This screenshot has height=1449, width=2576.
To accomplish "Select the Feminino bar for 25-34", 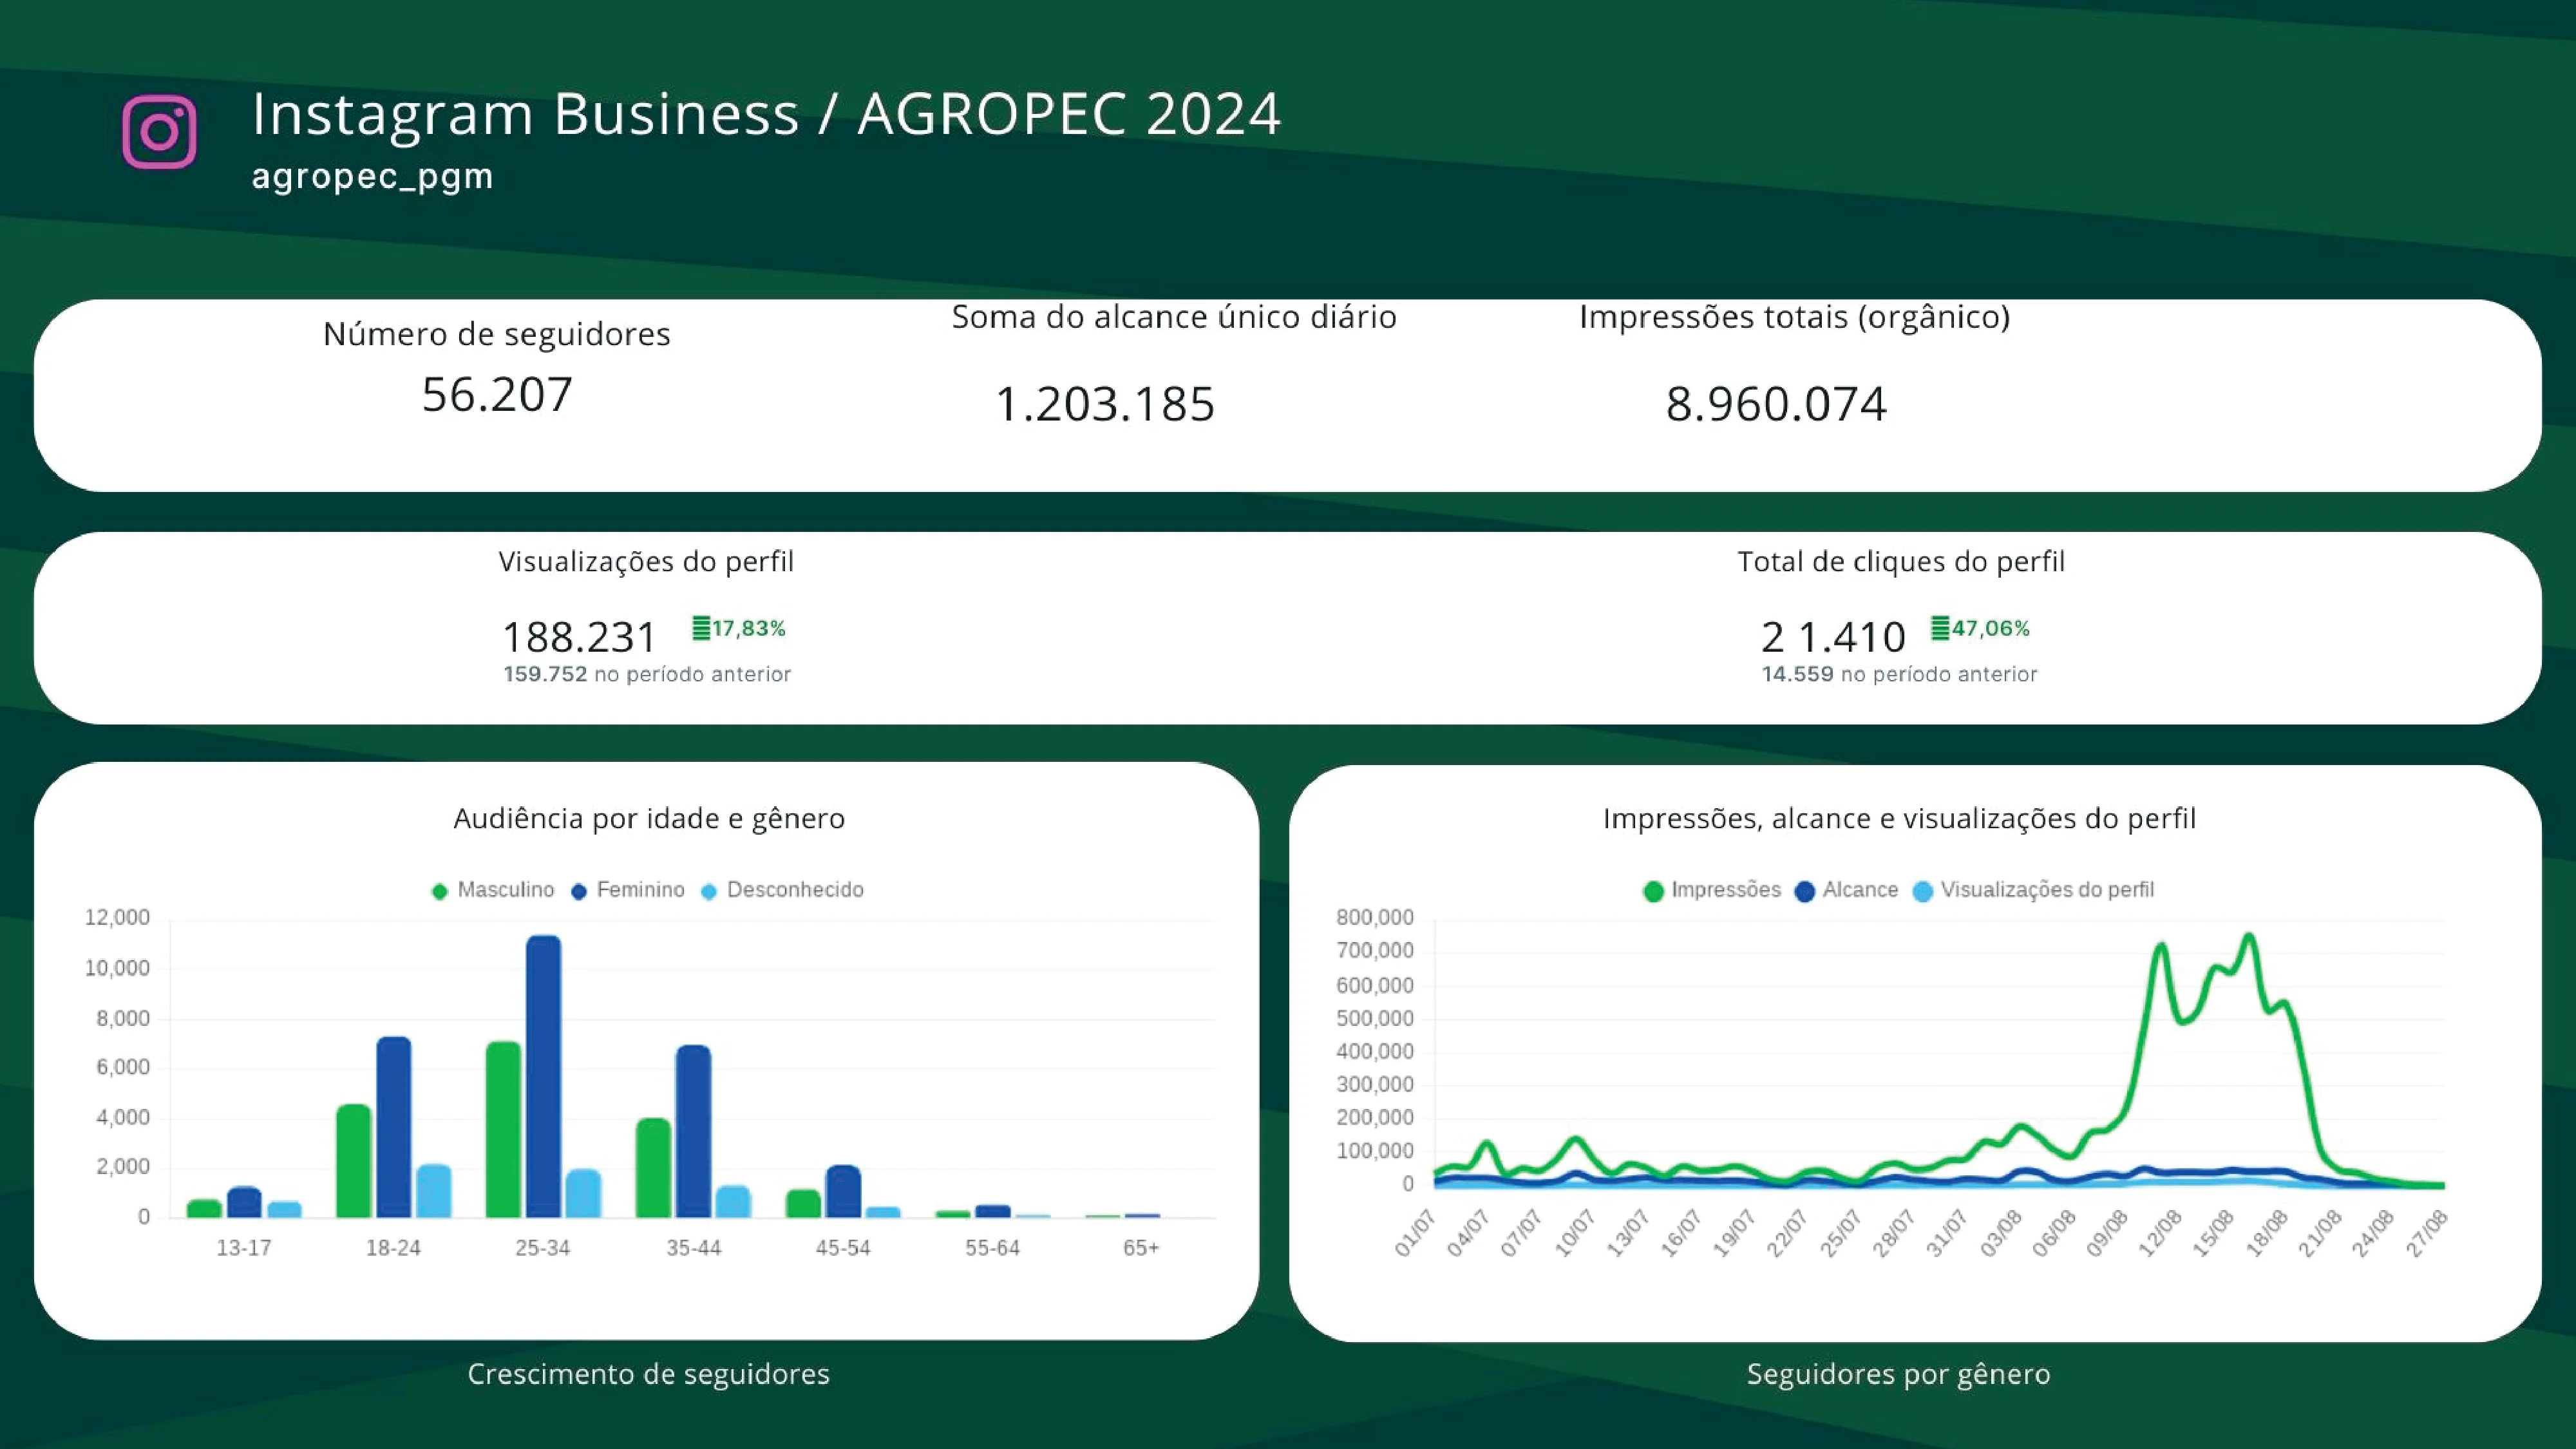I will [x=544, y=1076].
